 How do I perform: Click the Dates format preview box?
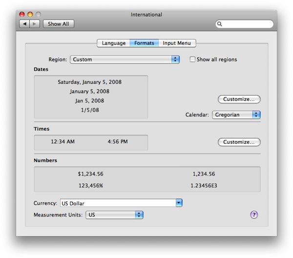[x=90, y=97]
